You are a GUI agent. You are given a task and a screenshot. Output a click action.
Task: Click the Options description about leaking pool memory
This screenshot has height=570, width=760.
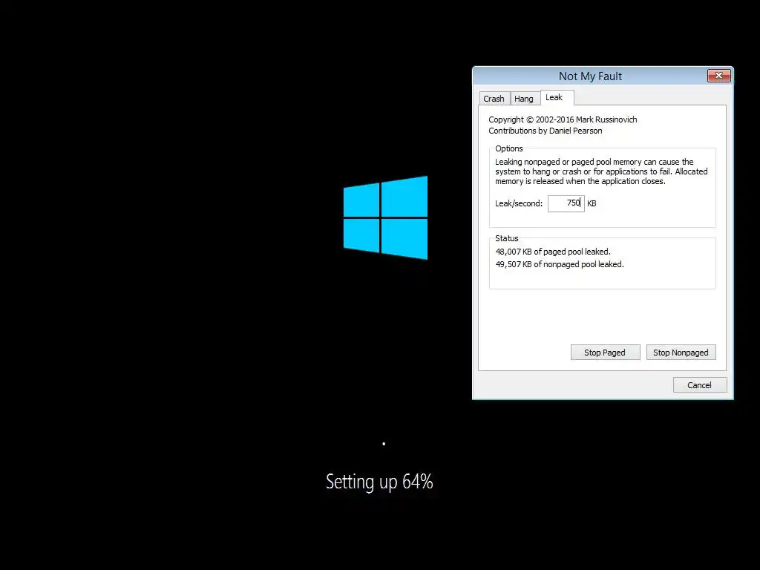click(601, 171)
